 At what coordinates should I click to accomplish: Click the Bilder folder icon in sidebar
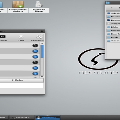(109, 27)
